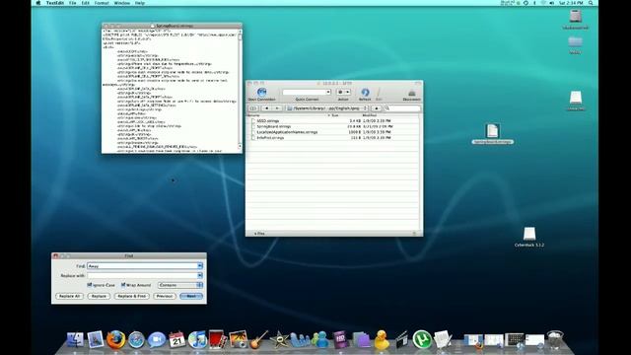Viewport: 631px width, 355px height.
Task: Open the Cyberduck path dropdown
Action: (x=326, y=108)
